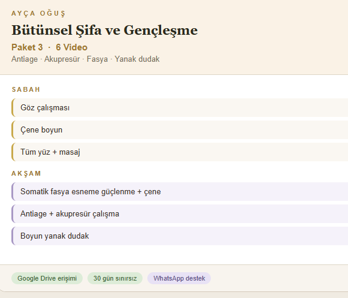The image size is (348, 298).
Task: Select the Boyun yanak dudak item
Action: [x=180, y=236]
